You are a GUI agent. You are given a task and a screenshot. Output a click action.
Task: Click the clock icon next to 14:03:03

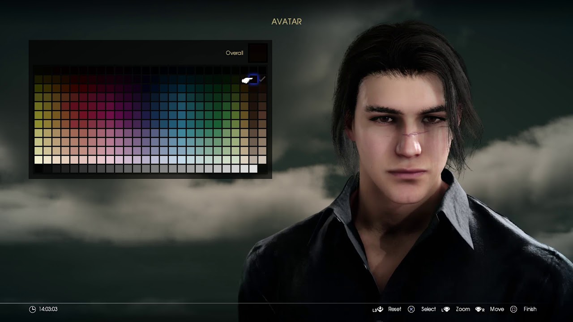32,309
